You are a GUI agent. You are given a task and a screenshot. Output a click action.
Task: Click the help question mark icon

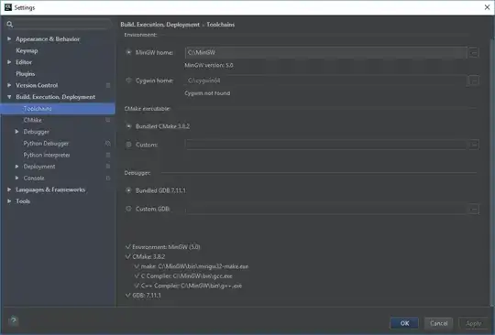[13, 321]
